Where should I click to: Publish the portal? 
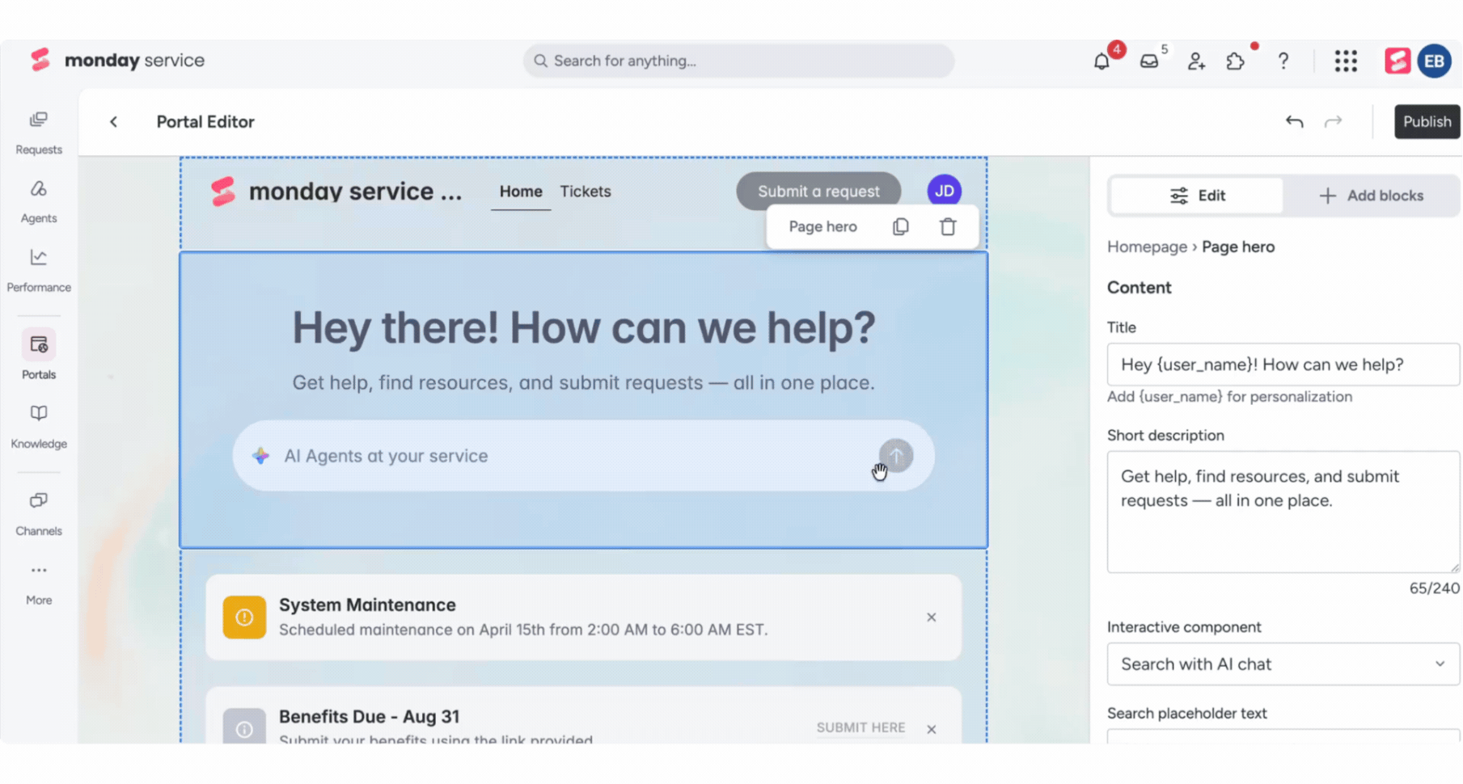click(1427, 122)
